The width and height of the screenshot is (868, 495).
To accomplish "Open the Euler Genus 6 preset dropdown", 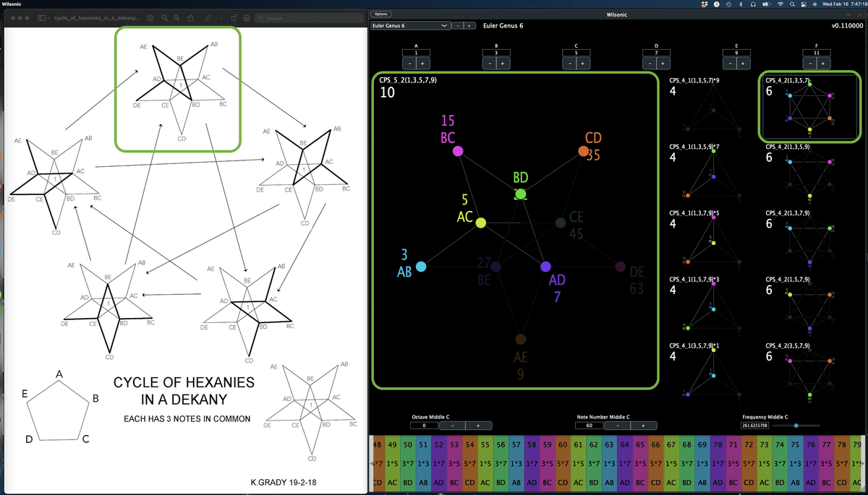I will (x=409, y=26).
